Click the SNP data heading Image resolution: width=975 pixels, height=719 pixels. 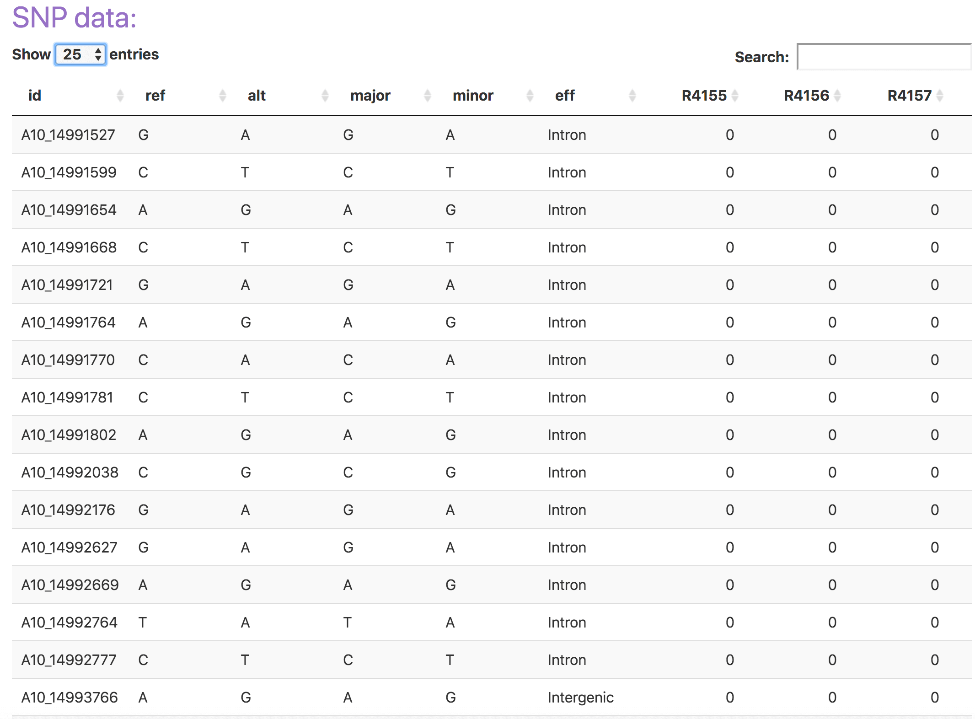tap(74, 18)
